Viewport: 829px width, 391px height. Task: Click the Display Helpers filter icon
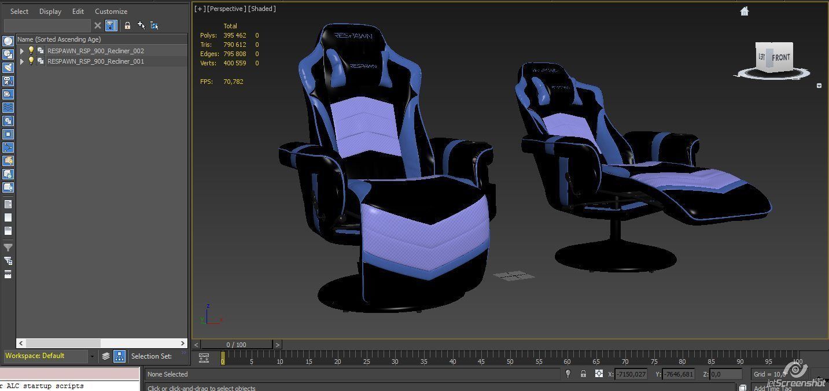[8, 94]
